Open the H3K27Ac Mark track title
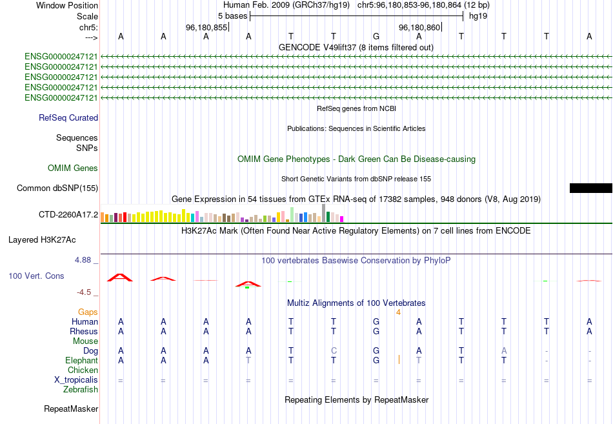The image size is (613, 424). pyautogui.click(x=356, y=231)
